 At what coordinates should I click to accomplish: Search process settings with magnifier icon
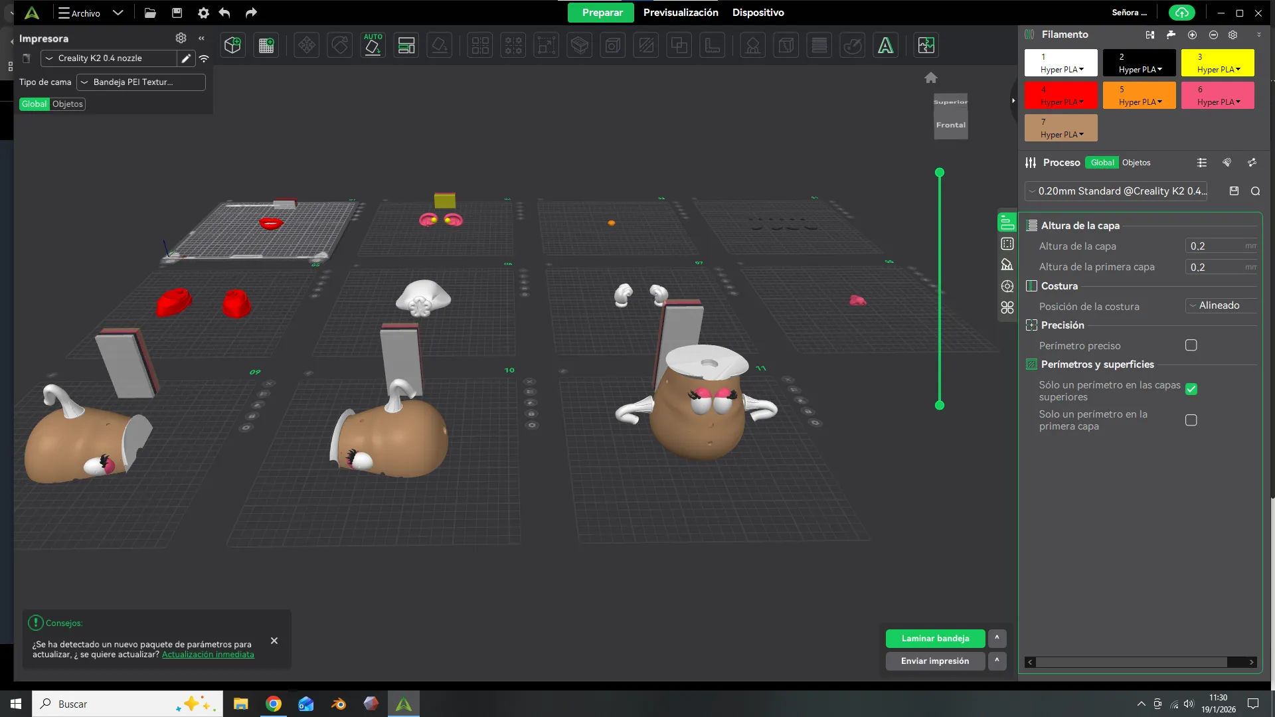[1255, 191]
